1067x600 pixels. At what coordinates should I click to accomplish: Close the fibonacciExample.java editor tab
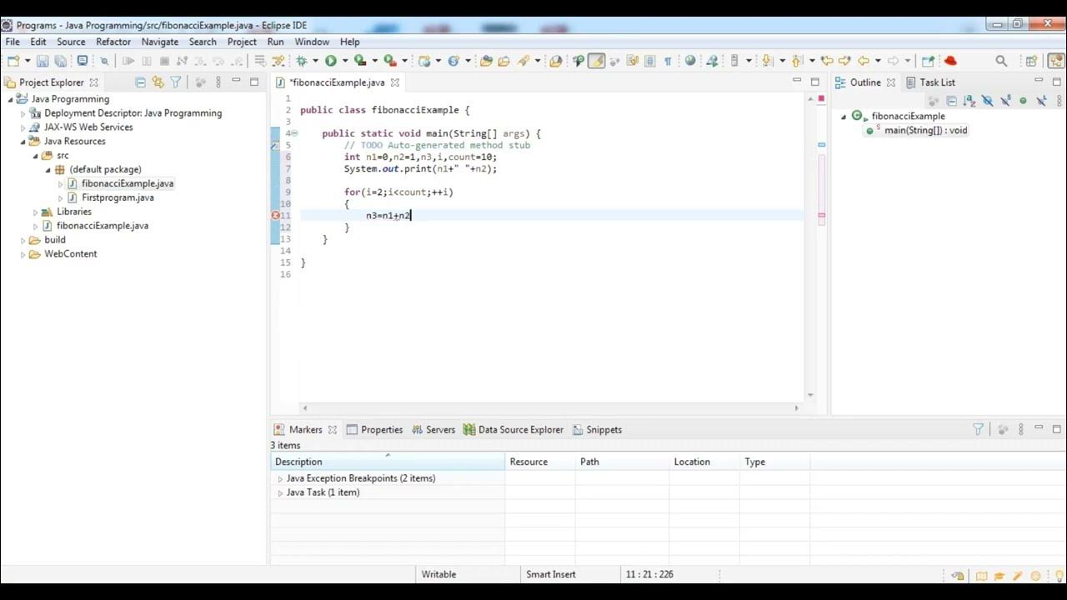pyautogui.click(x=395, y=82)
